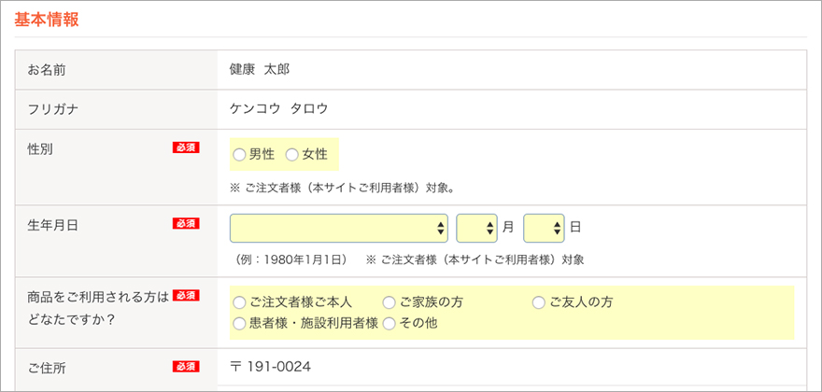Select the 男性 radio button
Screen dimensions: 822x392
(x=239, y=154)
